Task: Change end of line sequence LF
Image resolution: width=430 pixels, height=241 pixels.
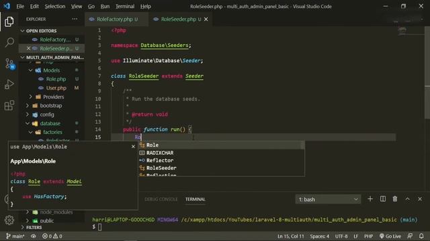Action: pyautogui.click(x=355, y=236)
